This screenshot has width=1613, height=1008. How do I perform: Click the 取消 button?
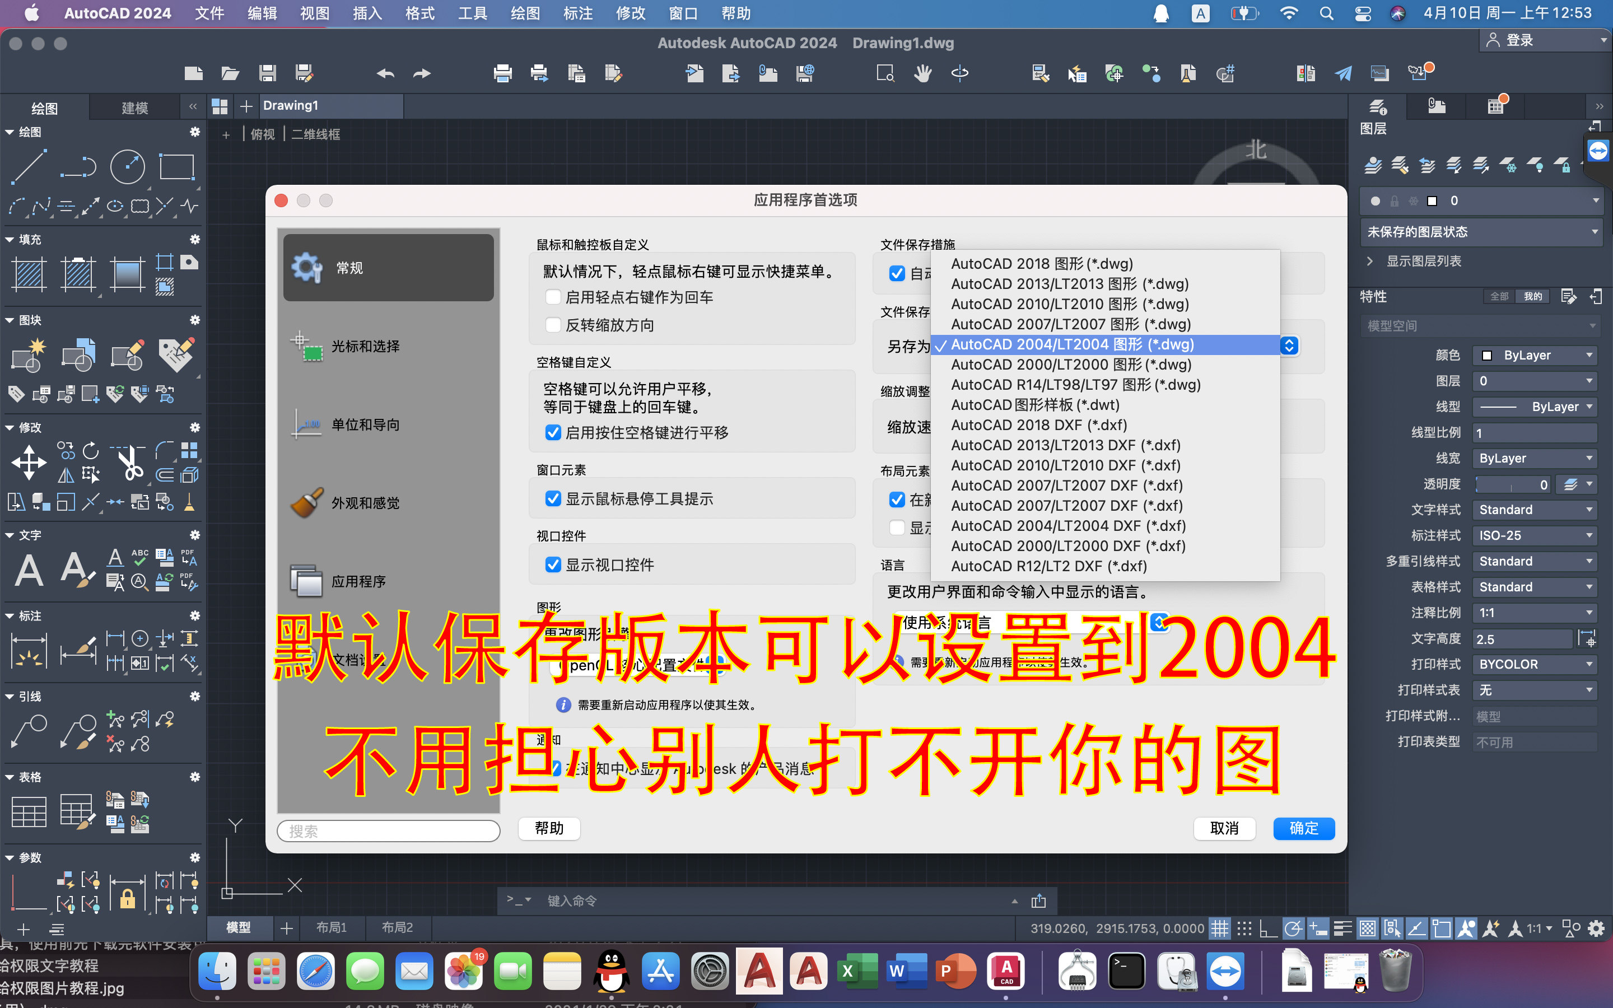pyautogui.click(x=1224, y=829)
